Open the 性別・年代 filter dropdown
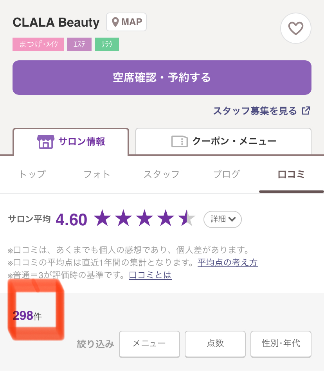Screen dimensions: 324x373 281,344
